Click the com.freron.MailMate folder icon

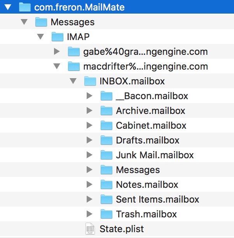25,7
